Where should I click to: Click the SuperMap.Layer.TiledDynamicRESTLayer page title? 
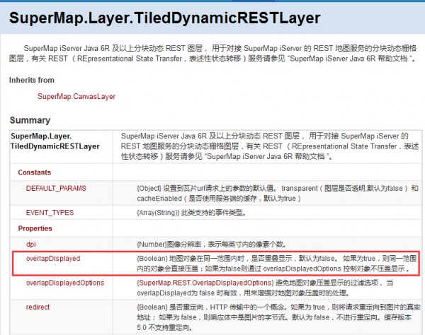pyautogui.click(x=165, y=18)
